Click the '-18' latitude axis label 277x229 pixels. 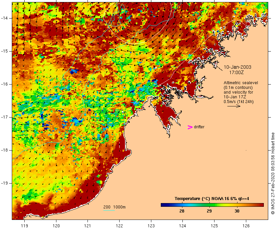coord(4,150)
